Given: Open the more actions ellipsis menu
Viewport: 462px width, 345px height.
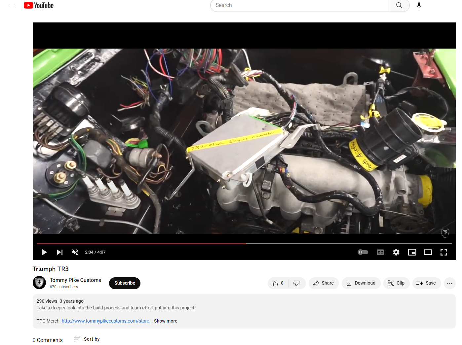Looking at the screenshot, I should point(450,283).
